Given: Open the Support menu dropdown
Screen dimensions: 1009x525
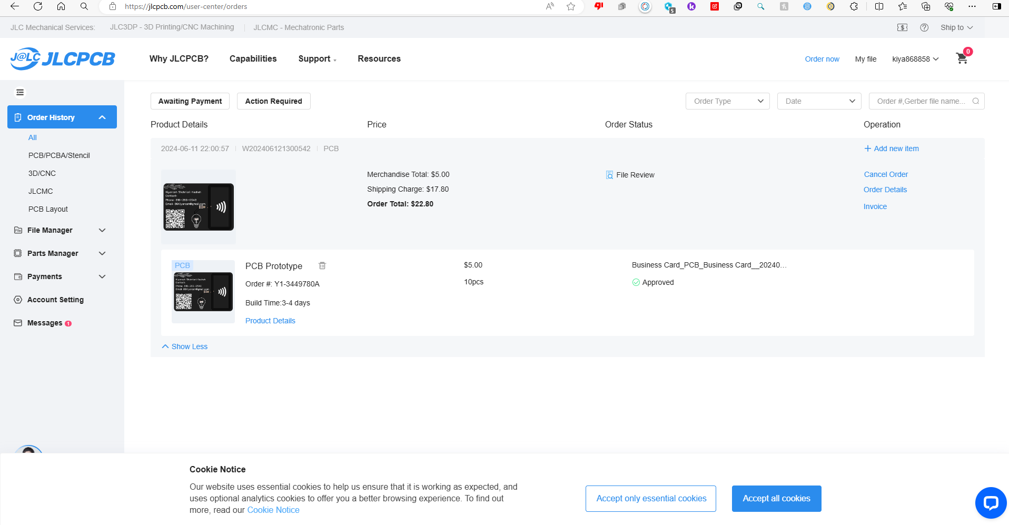Looking at the screenshot, I should pyautogui.click(x=317, y=58).
